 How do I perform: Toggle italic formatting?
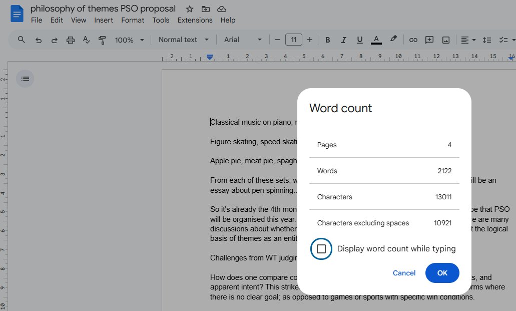343,40
